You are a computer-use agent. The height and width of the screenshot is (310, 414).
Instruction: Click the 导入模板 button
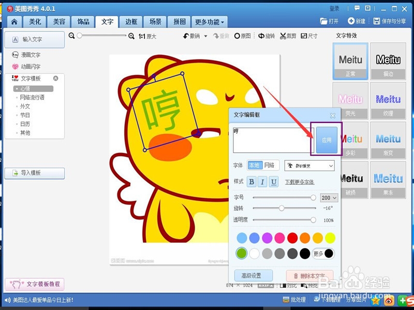tap(35, 173)
